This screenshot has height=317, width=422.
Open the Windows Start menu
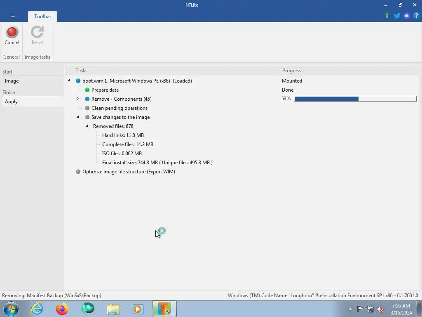tap(11, 309)
